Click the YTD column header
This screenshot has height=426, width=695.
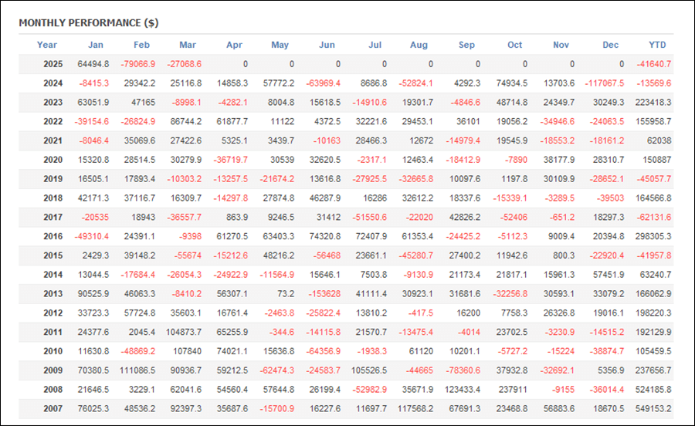[657, 45]
